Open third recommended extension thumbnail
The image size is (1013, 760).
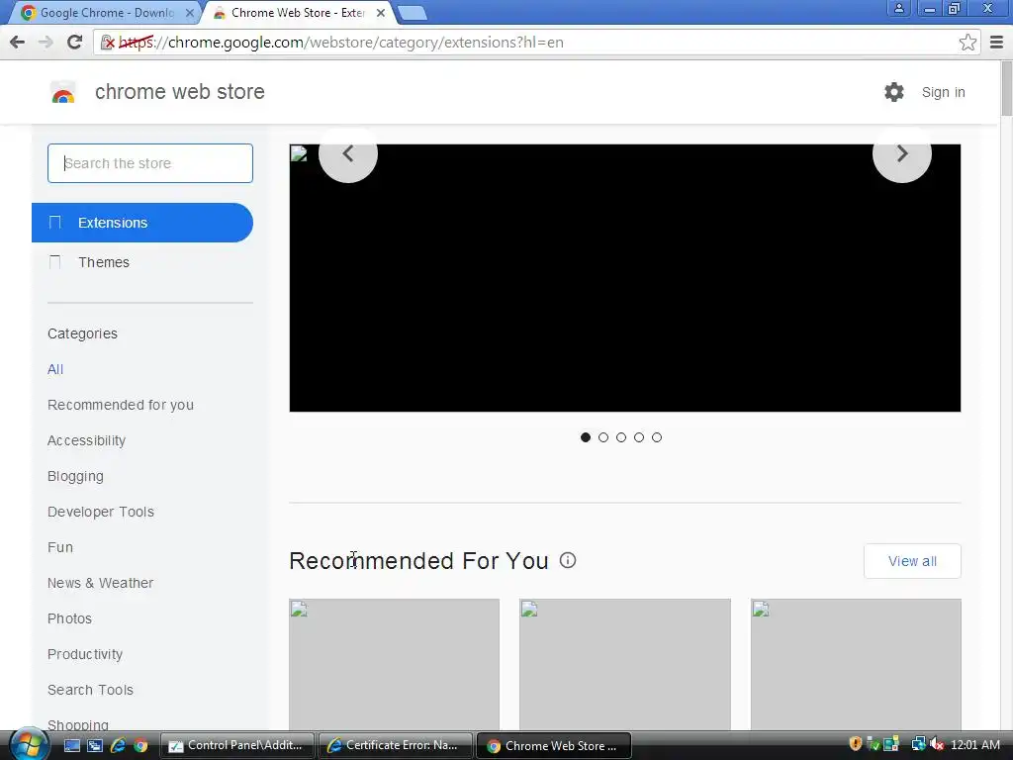tap(856, 664)
